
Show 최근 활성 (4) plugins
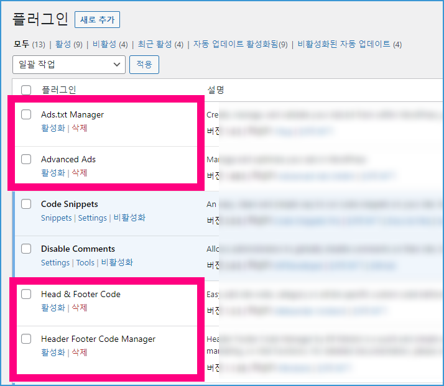click(x=160, y=44)
